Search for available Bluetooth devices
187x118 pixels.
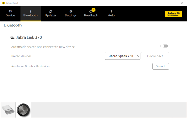pos(161,66)
